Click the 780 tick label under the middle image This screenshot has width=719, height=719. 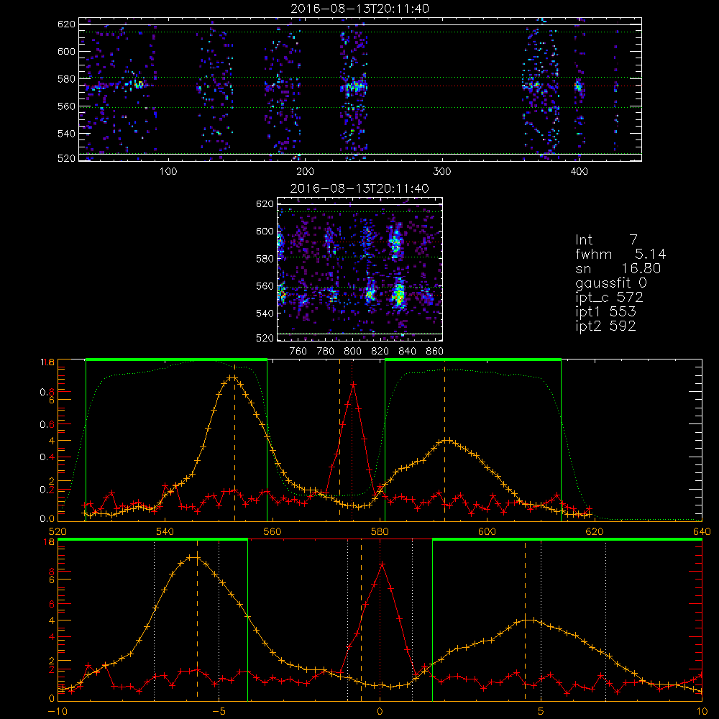[x=326, y=352]
